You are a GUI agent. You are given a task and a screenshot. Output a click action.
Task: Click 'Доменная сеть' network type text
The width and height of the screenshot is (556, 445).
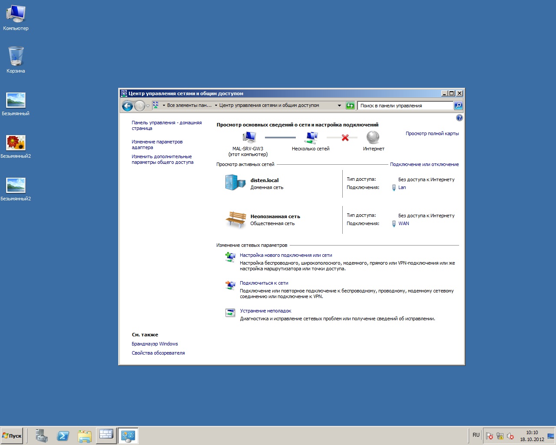coord(267,188)
